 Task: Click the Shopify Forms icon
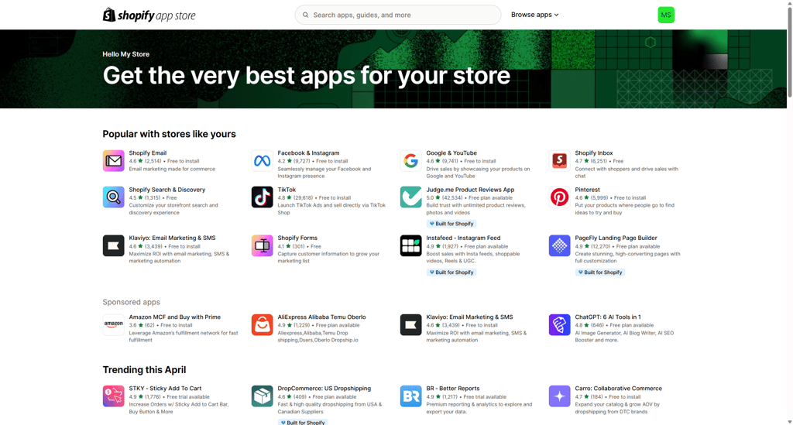point(262,245)
